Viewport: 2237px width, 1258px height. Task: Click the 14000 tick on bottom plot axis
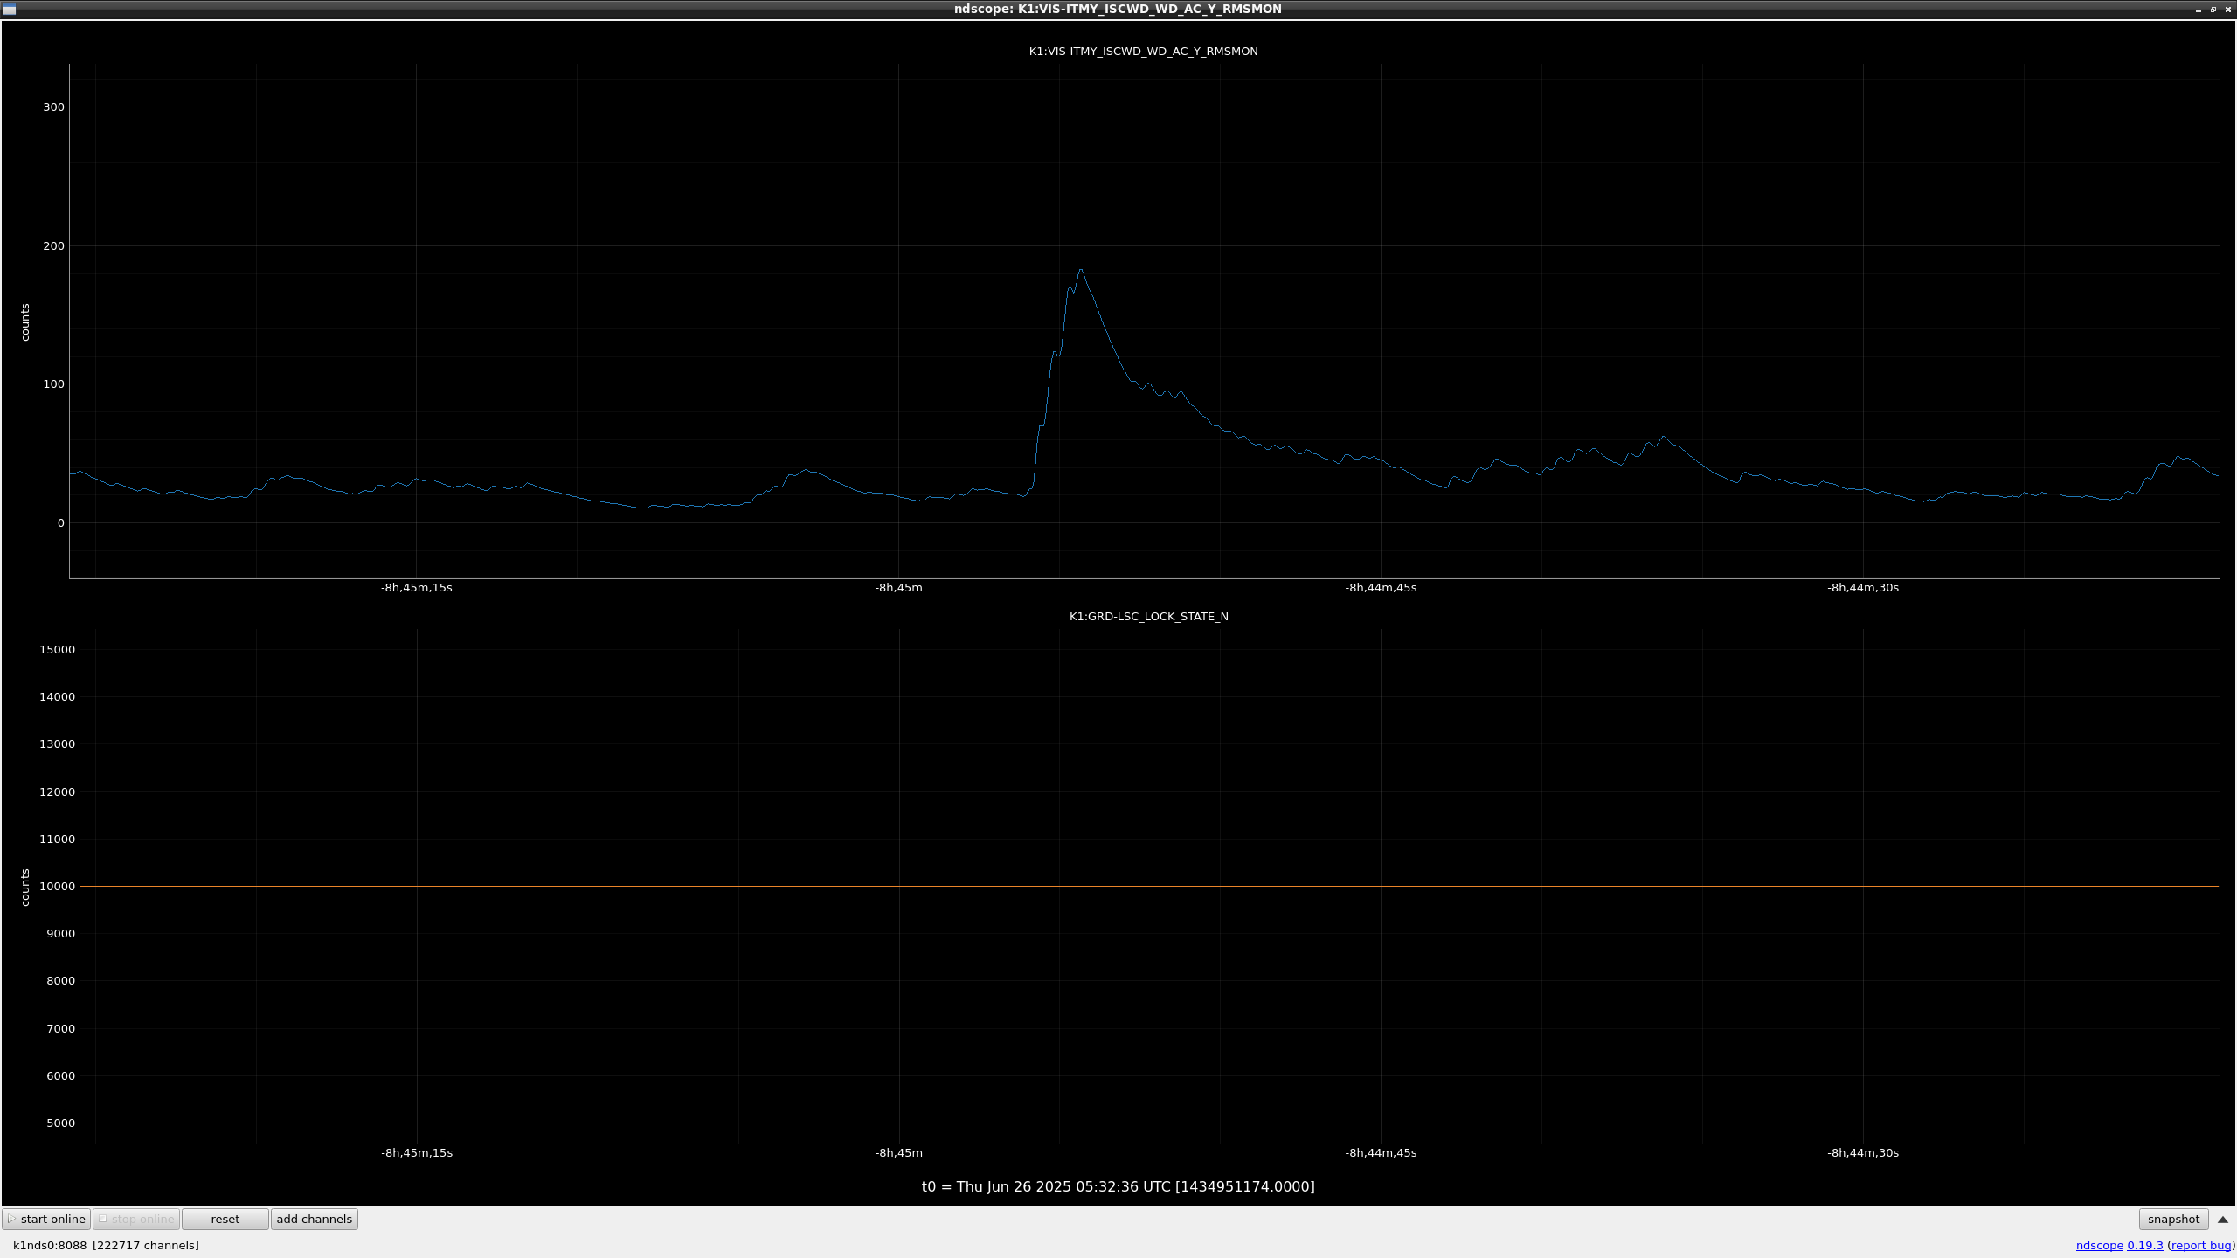tap(58, 697)
